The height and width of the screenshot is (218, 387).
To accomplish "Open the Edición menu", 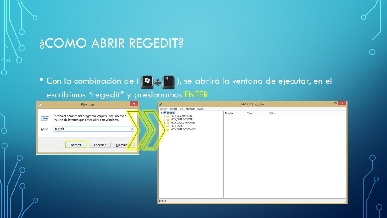I will (174, 109).
